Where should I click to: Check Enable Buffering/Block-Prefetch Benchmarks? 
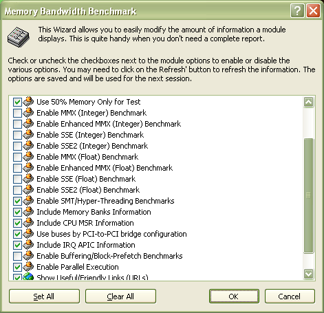[17, 256]
